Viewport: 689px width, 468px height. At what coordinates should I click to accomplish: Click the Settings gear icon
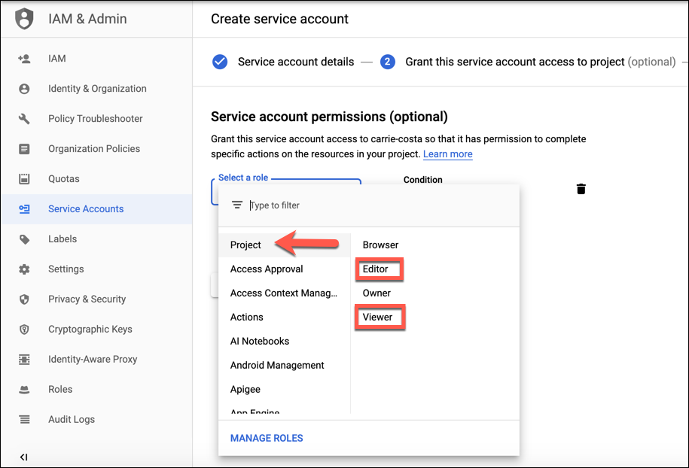pyautogui.click(x=24, y=269)
